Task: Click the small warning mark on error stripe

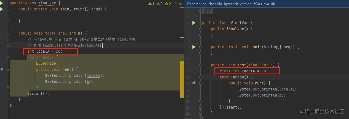Action: click(x=182, y=37)
